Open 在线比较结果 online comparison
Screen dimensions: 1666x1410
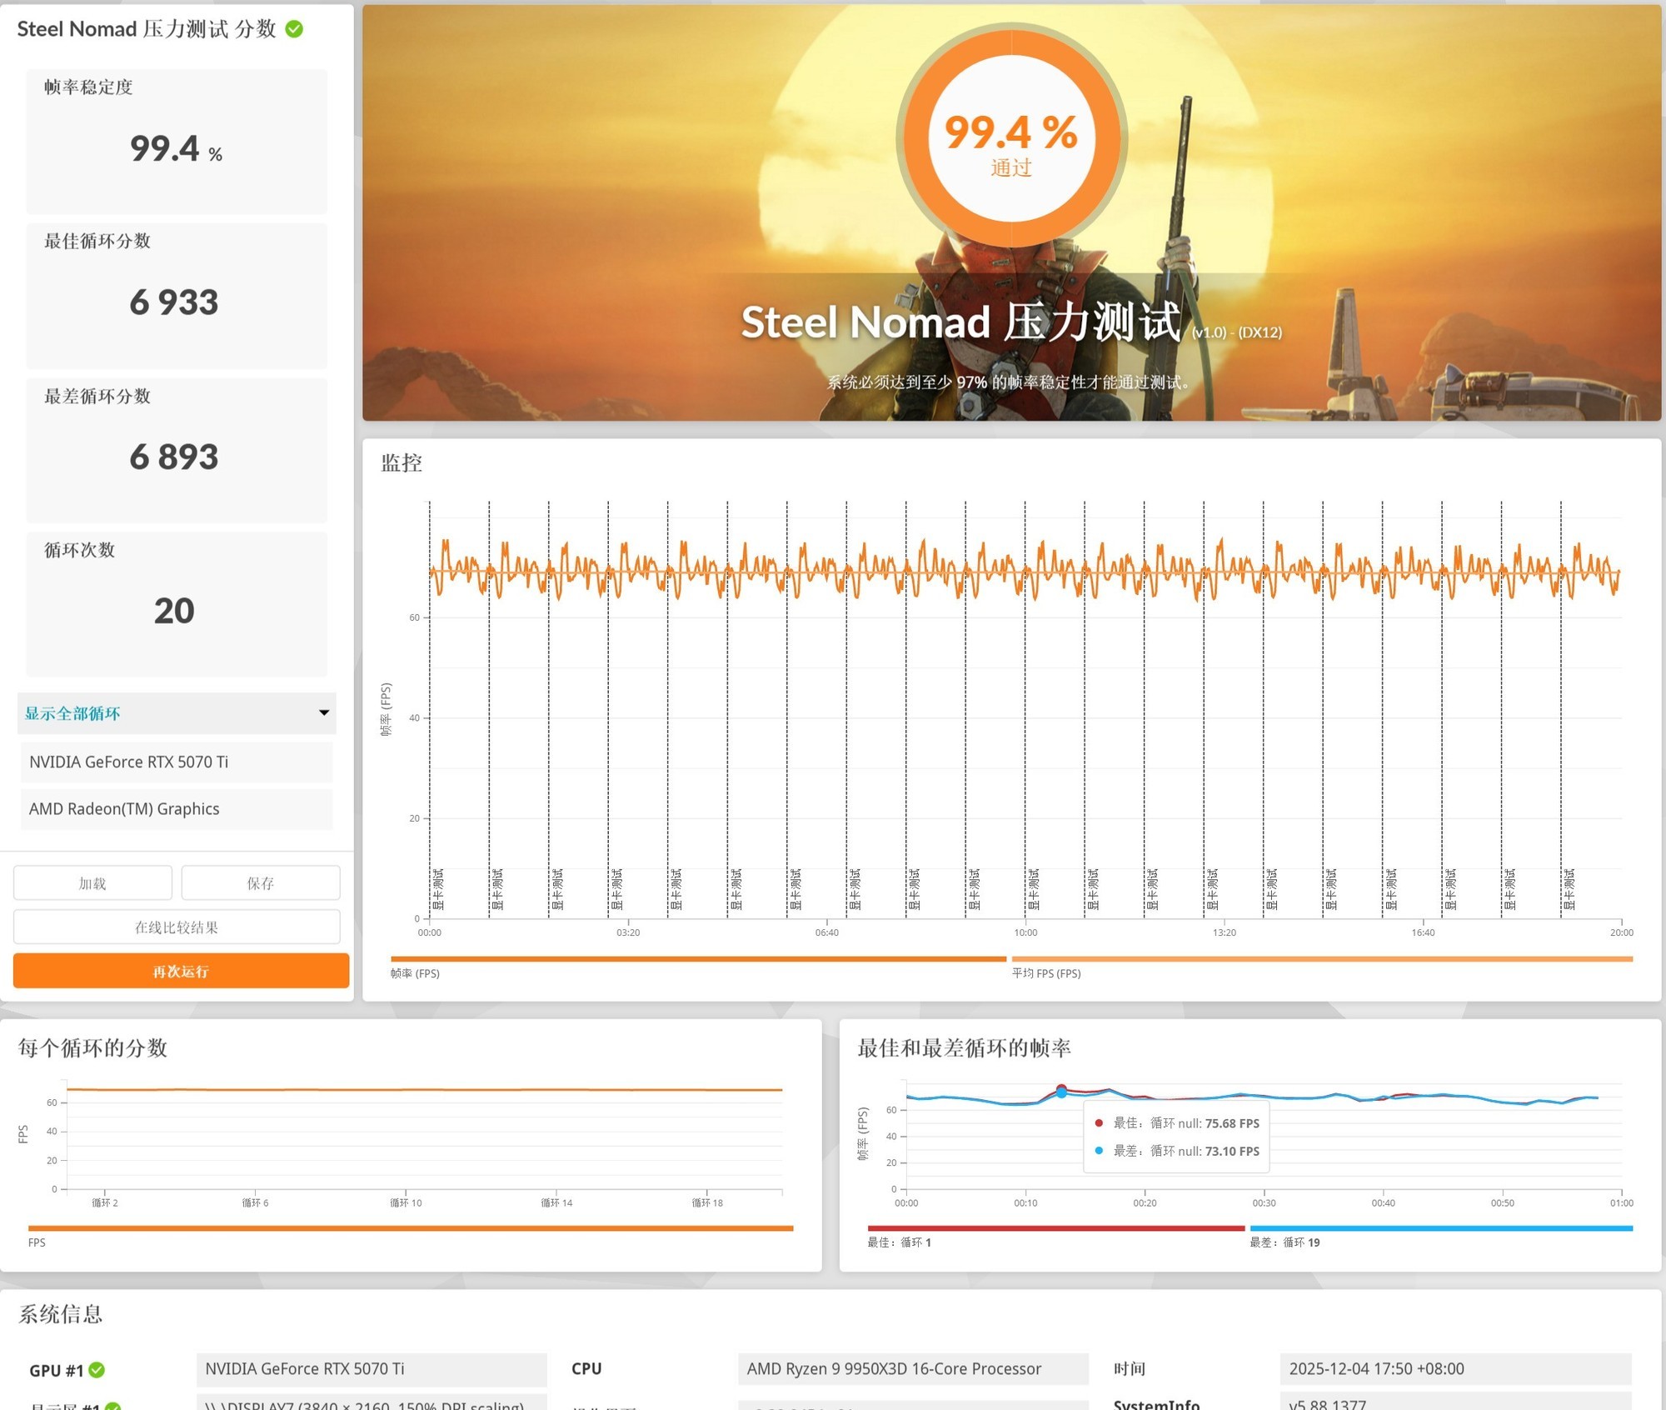point(176,927)
